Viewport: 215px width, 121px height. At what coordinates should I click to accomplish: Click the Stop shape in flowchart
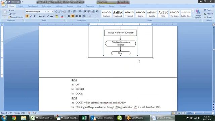pyautogui.click(x=121, y=53)
